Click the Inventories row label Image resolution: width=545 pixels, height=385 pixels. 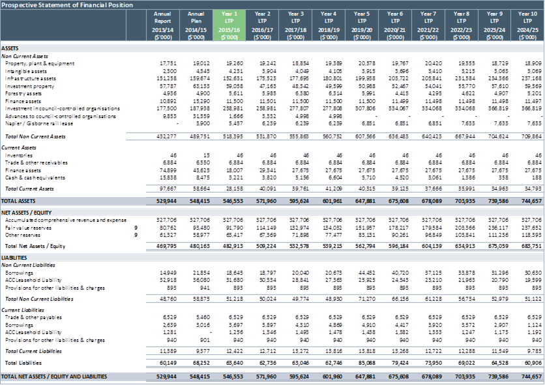pyautogui.click(x=19, y=155)
